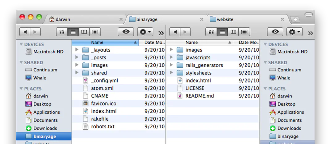Add a new tab with plus button
Image resolution: width=330 pixels, height=144 pixels.
[x=295, y=19]
